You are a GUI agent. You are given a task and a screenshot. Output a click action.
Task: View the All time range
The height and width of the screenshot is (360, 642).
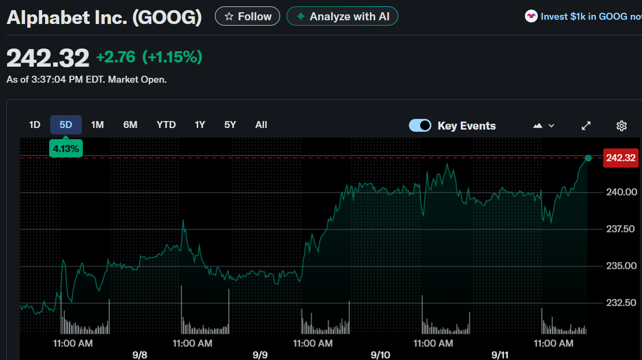pos(261,125)
